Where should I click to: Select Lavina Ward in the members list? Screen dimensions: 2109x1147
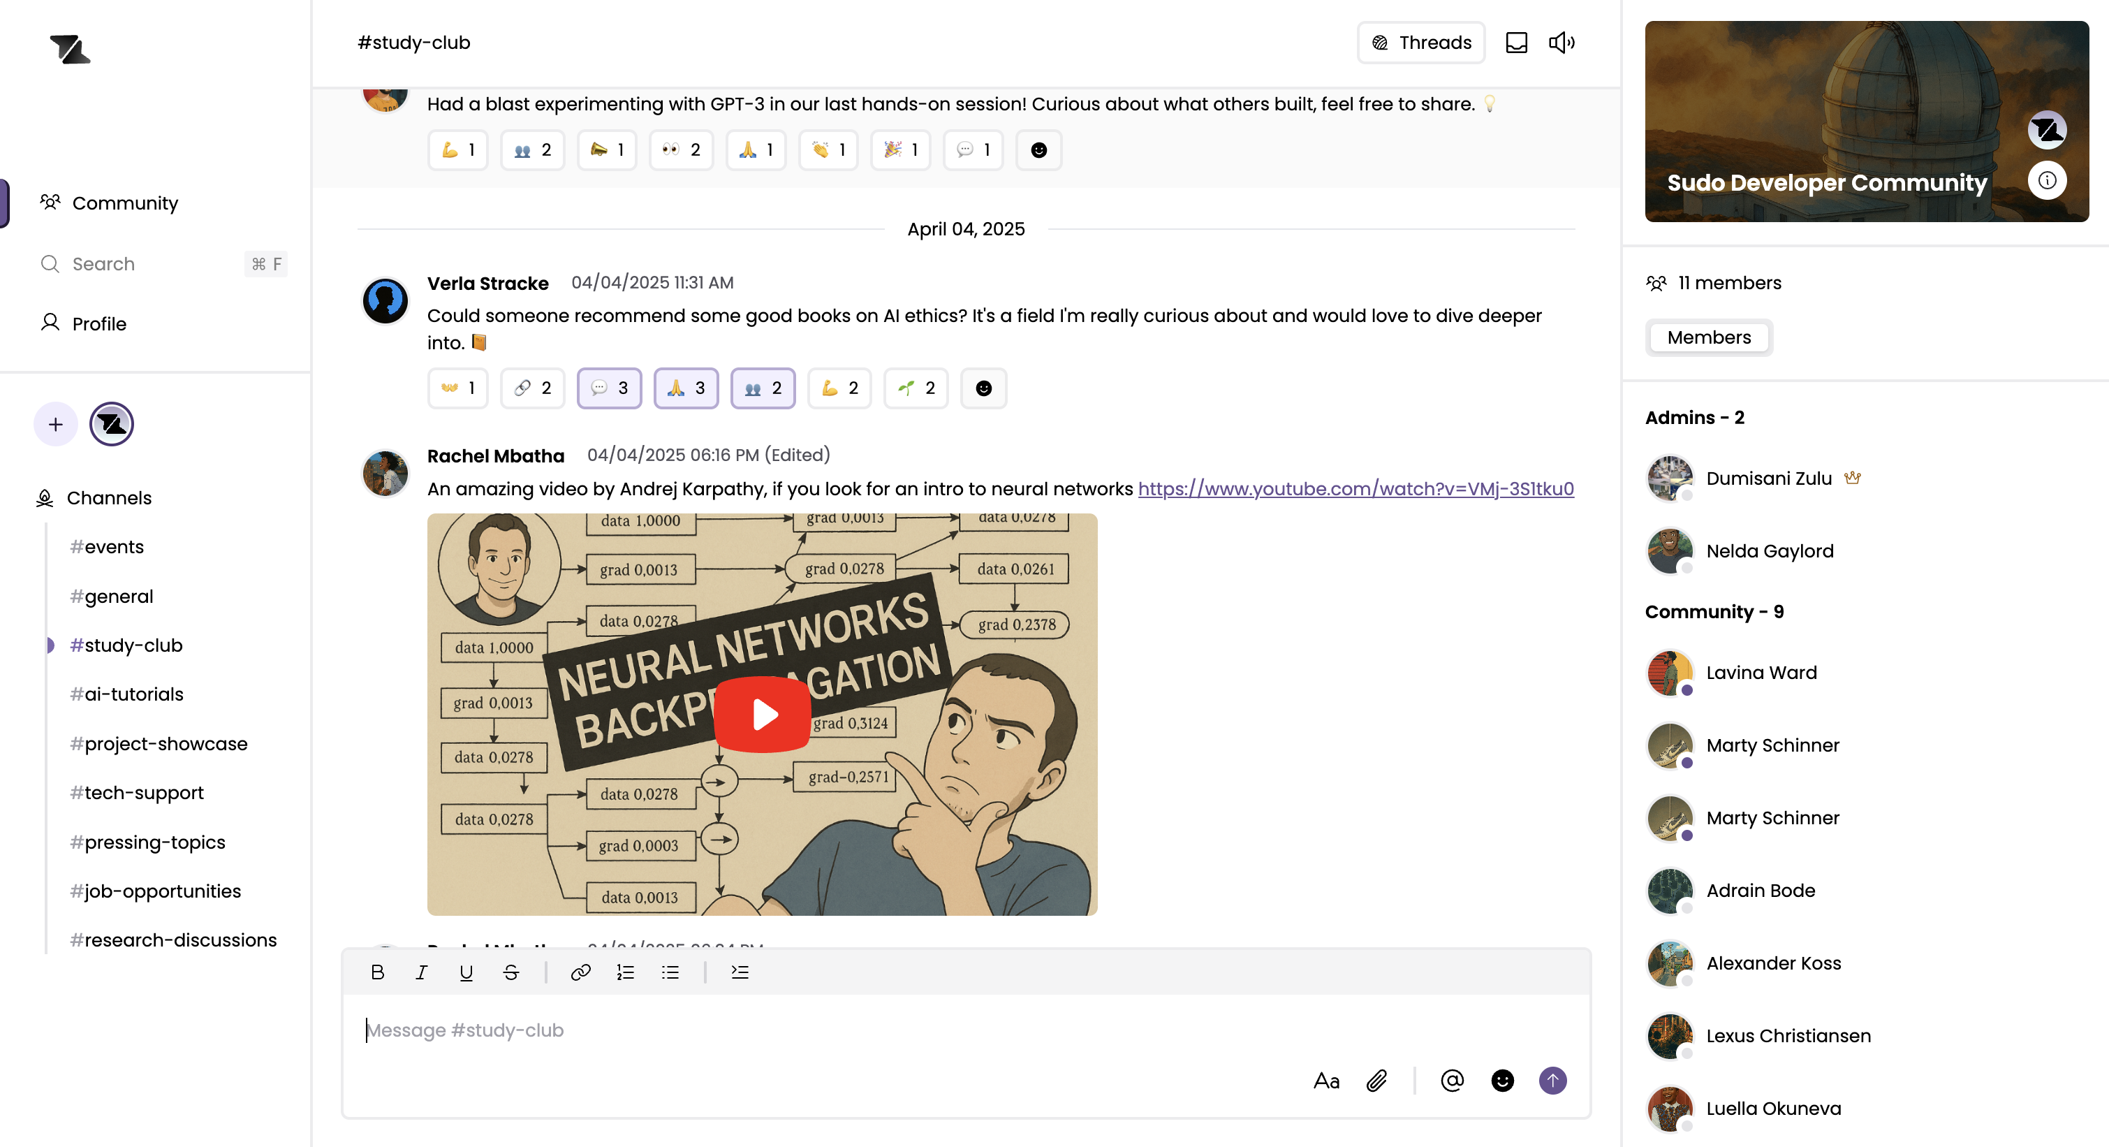(x=1733, y=673)
